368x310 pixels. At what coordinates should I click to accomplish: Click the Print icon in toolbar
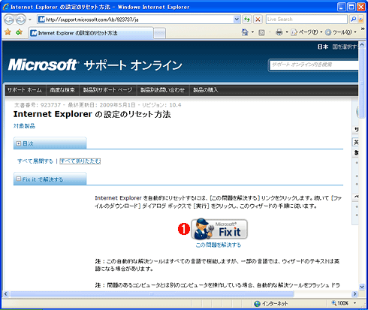tap(279, 32)
